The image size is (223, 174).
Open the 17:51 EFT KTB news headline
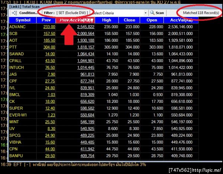(91, 2)
